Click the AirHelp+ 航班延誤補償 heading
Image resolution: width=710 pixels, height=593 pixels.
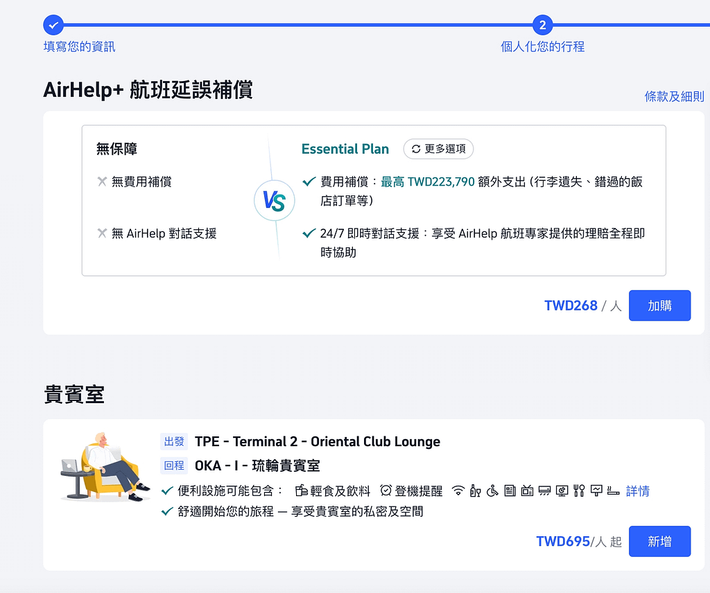[148, 89]
